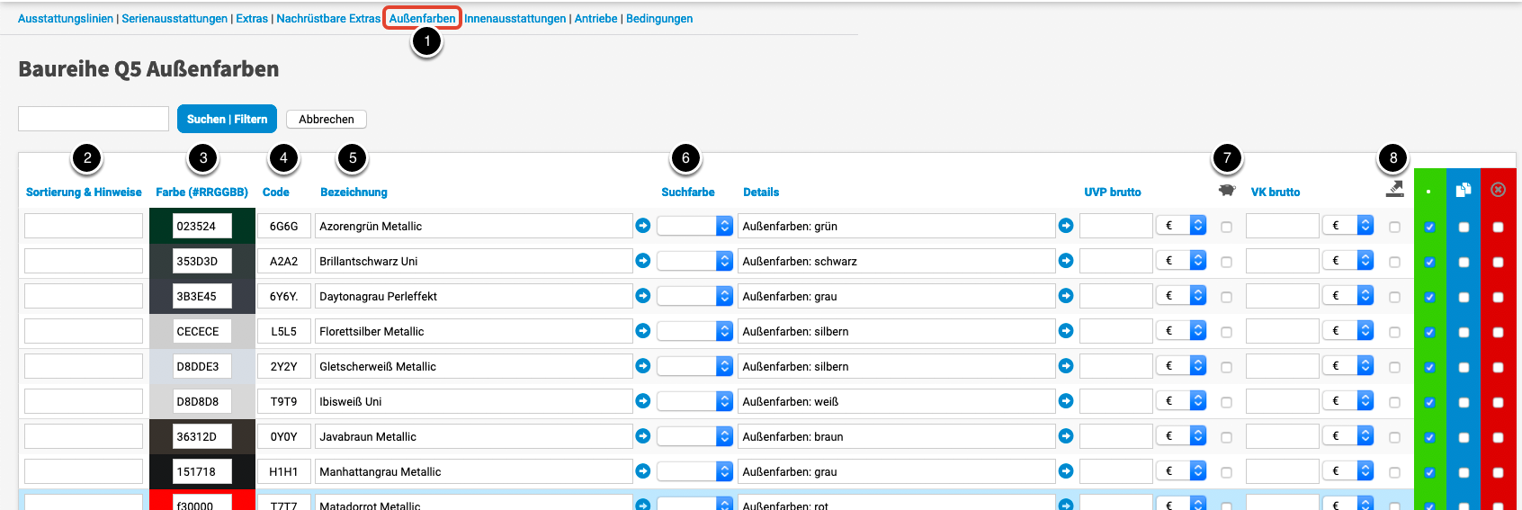
Task: Click the export arrow icon in header
Action: [x=1394, y=189]
